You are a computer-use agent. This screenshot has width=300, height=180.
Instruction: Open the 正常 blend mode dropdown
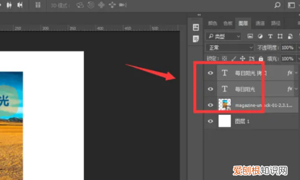click(230, 47)
